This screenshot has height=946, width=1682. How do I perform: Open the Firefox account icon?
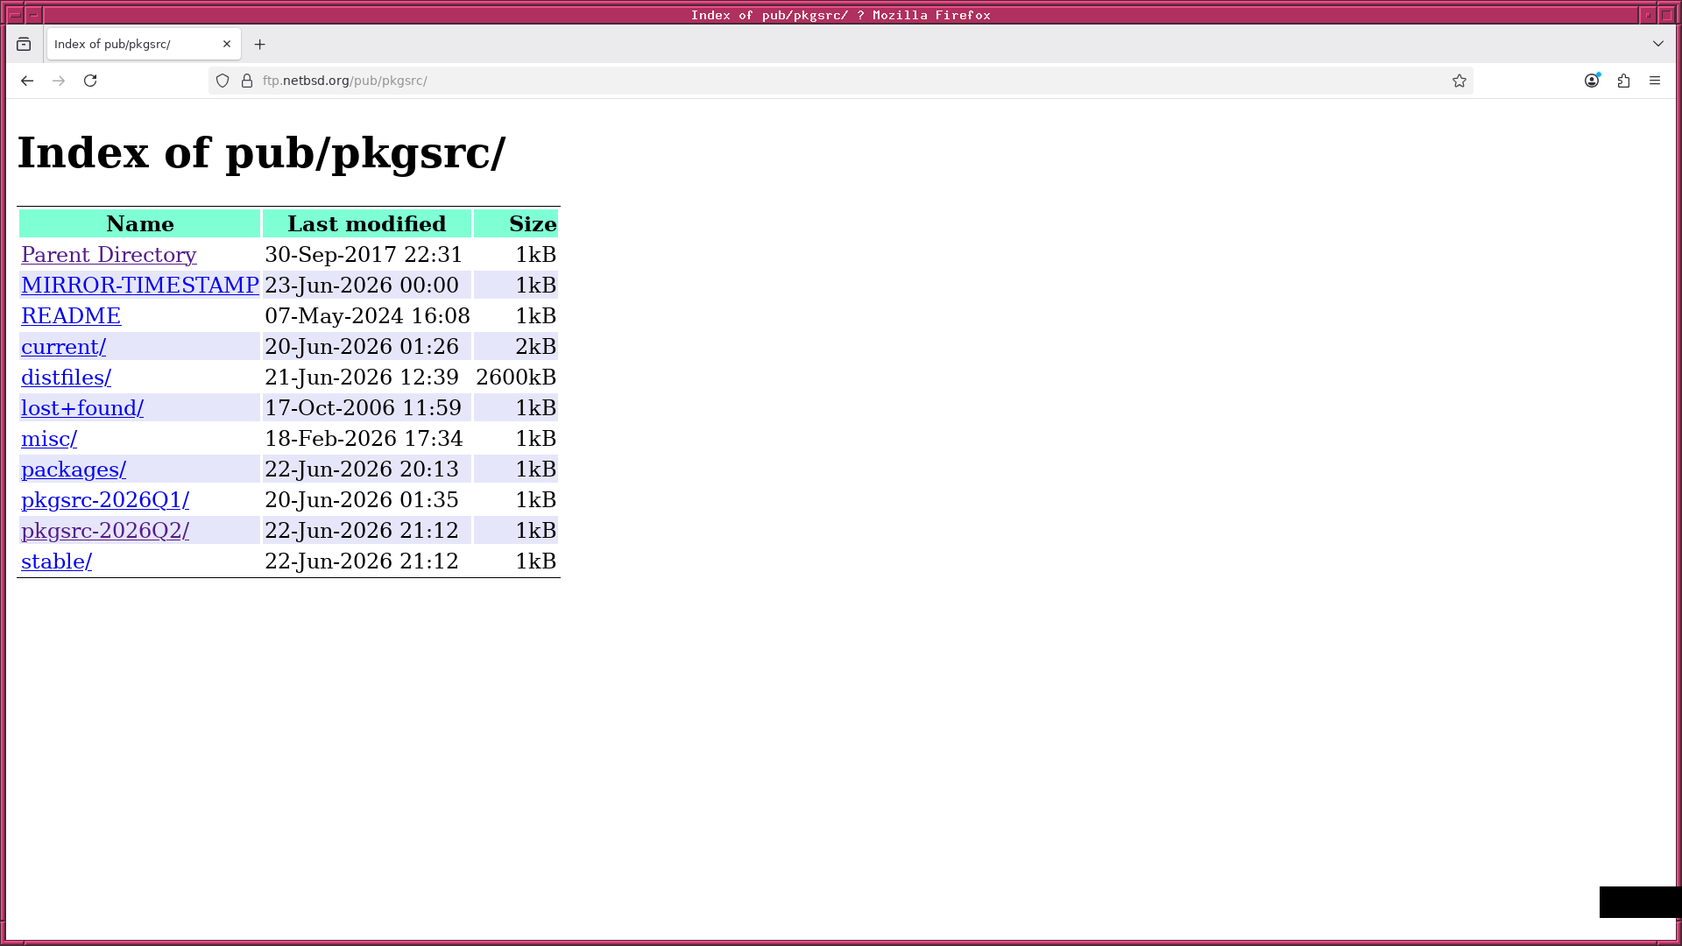point(1592,81)
